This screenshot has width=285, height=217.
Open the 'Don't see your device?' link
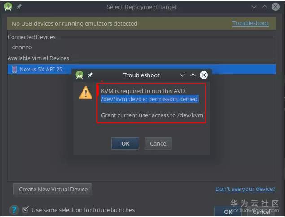tap(246, 189)
